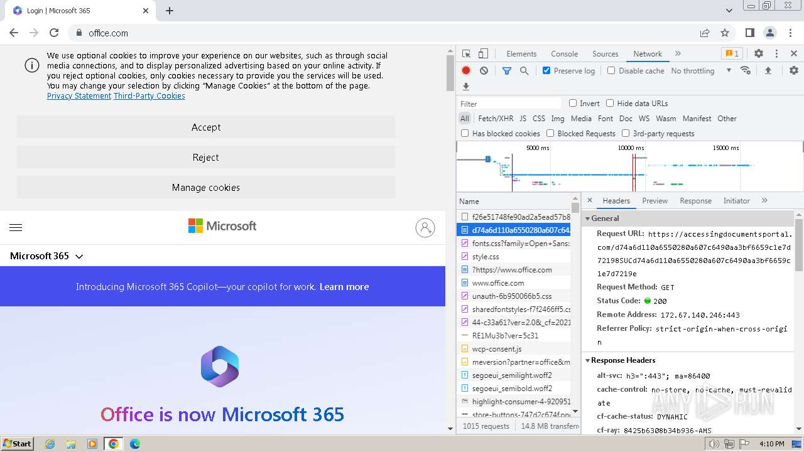Filter requests by JS type

pyautogui.click(x=523, y=119)
